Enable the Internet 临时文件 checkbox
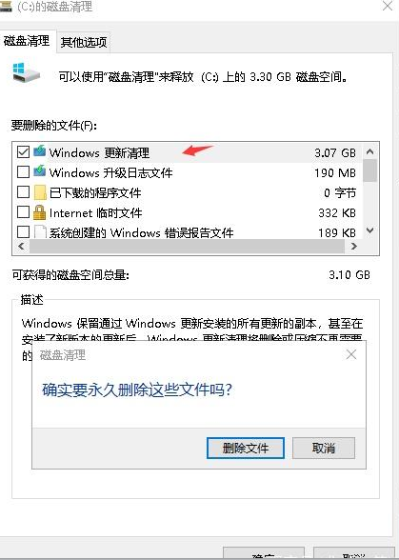 [x=23, y=212]
